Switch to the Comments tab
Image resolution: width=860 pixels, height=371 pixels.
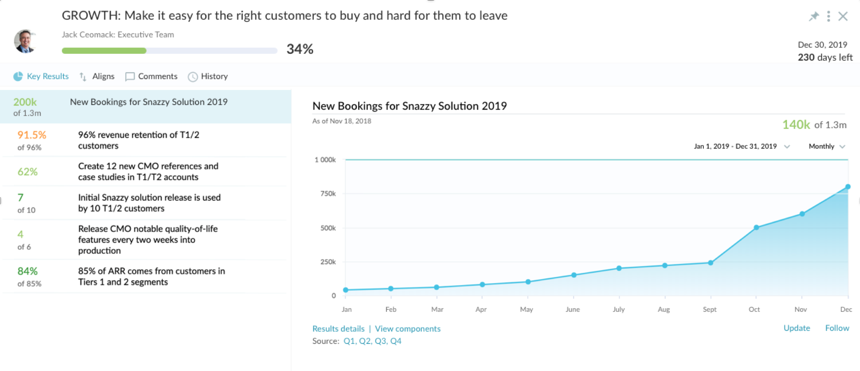[158, 76]
